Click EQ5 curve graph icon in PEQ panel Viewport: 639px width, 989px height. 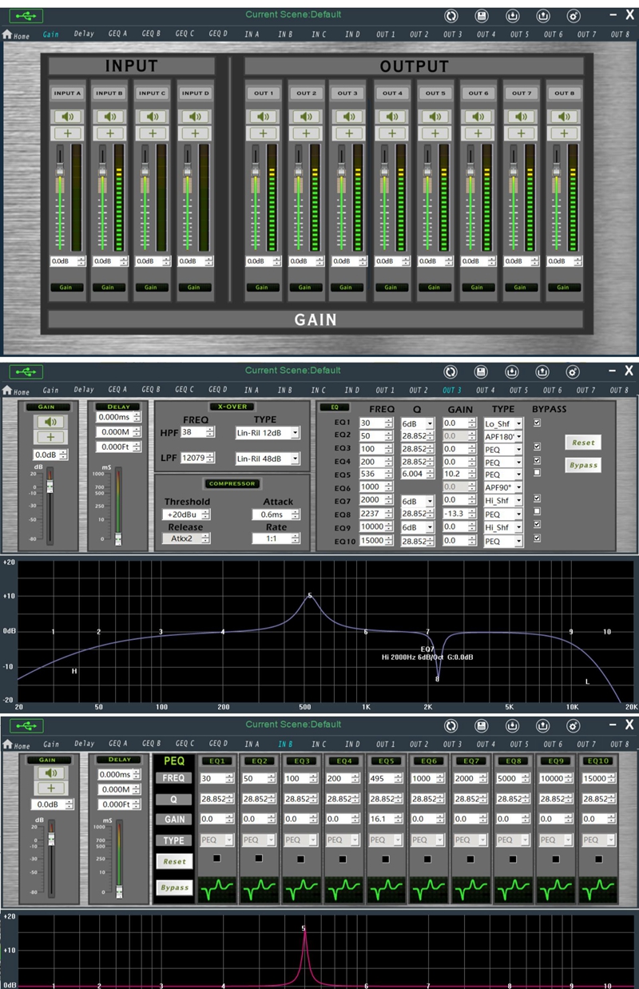386,888
